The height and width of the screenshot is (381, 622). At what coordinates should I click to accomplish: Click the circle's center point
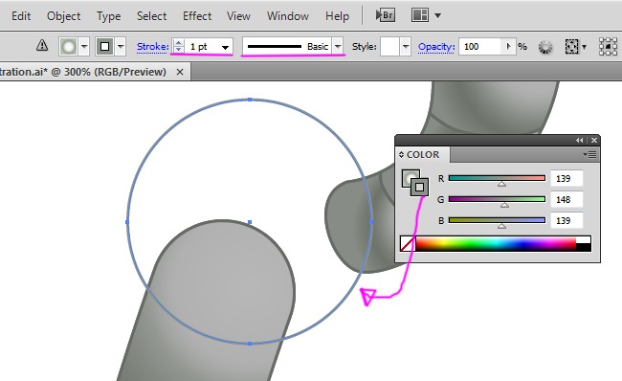250,222
